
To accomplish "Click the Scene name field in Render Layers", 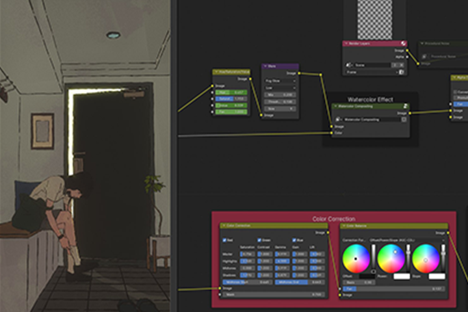I will click(372, 65).
